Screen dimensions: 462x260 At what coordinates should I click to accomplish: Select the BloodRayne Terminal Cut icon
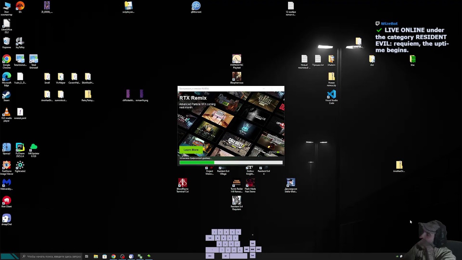click(x=183, y=186)
